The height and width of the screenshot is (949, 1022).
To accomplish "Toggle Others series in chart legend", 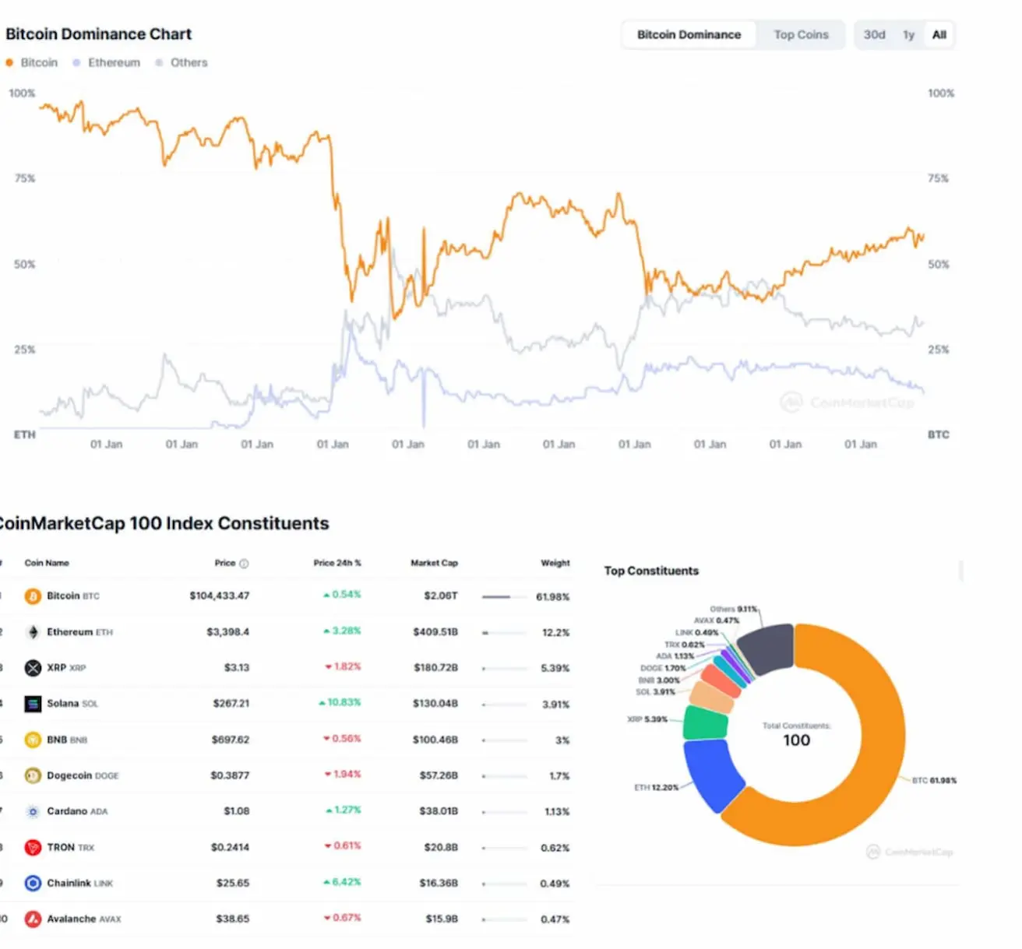I will tap(181, 62).
